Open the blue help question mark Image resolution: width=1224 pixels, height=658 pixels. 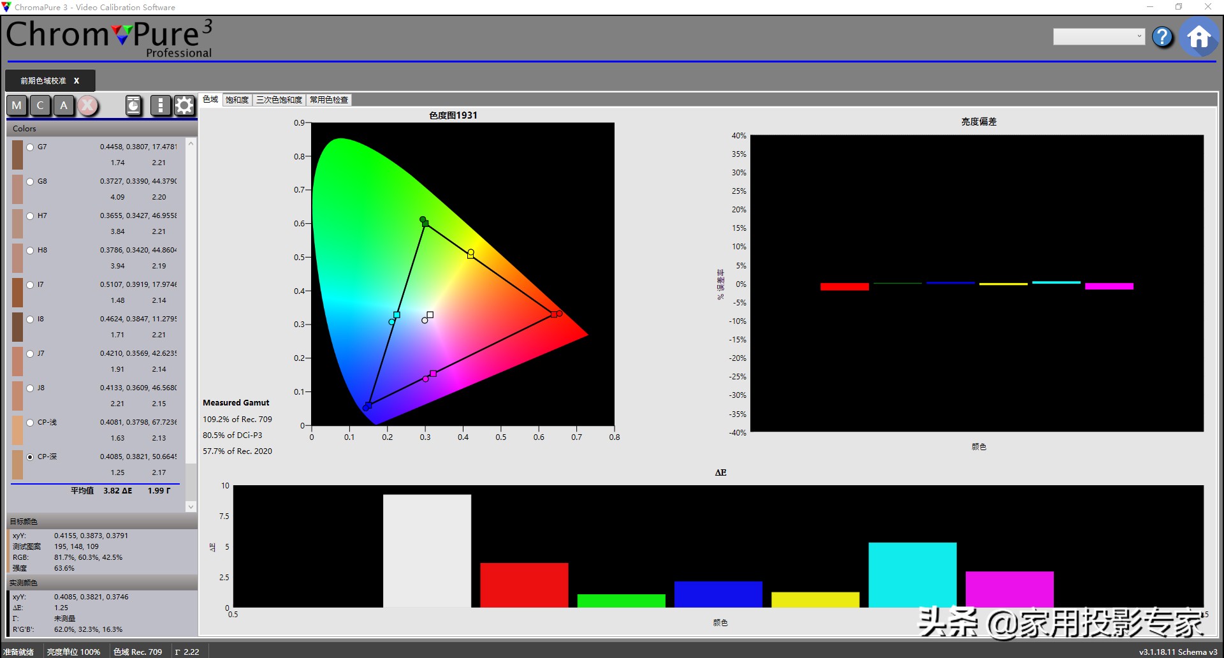point(1162,37)
